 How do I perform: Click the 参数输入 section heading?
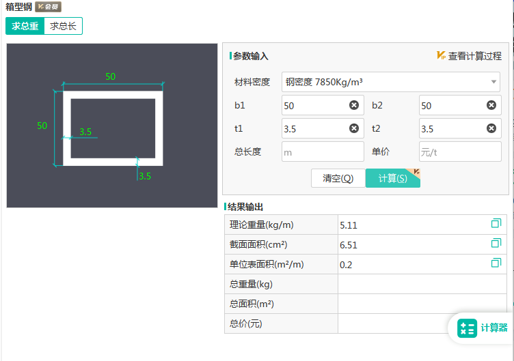250,56
